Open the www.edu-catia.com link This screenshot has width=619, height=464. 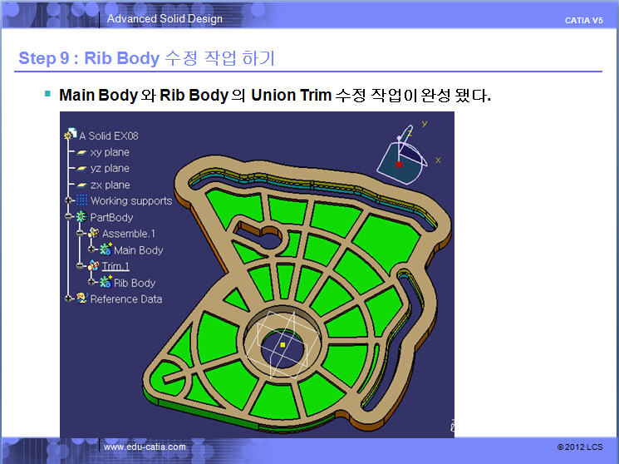(x=145, y=447)
